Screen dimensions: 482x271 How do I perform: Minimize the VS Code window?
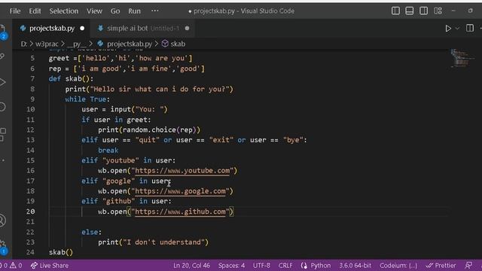(453, 11)
